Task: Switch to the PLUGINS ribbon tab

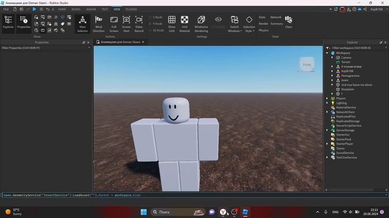Action: 131,9
